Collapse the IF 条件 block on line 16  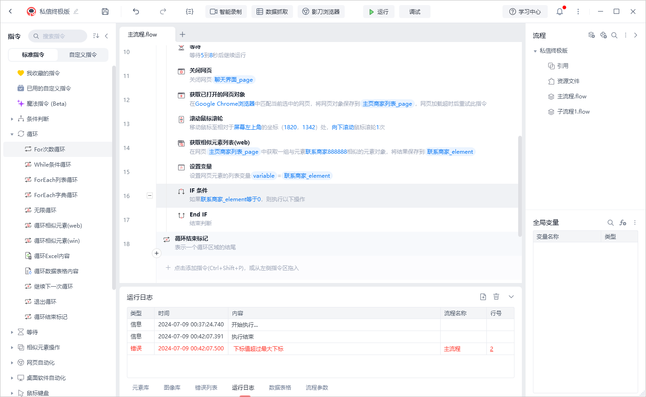tap(150, 196)
